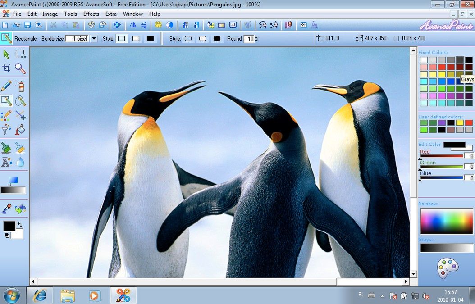Viewport: 475px width, 304px height.
Task: Open Windows Explorer folder on taskbar
Action: tap(68, 295)
